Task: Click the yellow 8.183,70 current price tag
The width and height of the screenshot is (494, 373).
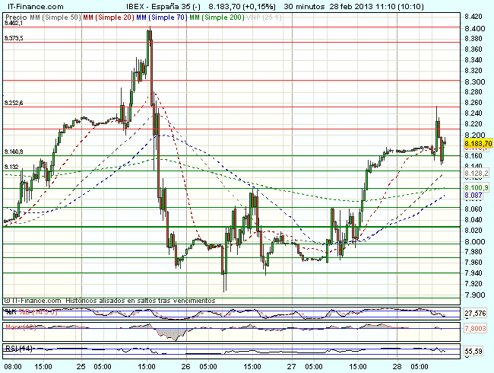Action: coord(477,143)
